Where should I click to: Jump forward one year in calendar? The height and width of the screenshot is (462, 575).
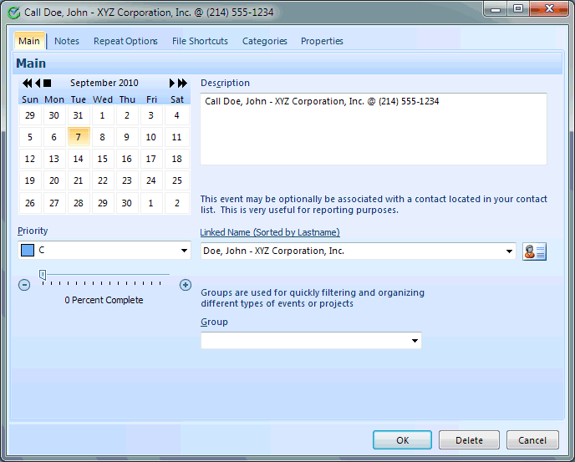(182, 84)
